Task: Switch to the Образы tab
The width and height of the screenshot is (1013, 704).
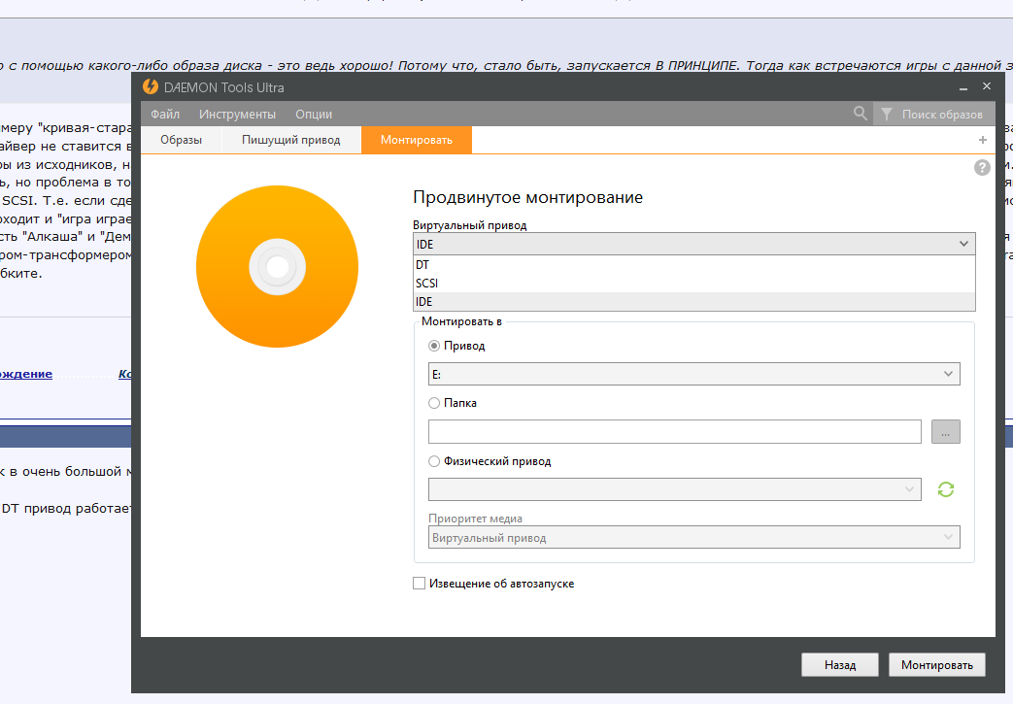Action: tap(181, 140)
